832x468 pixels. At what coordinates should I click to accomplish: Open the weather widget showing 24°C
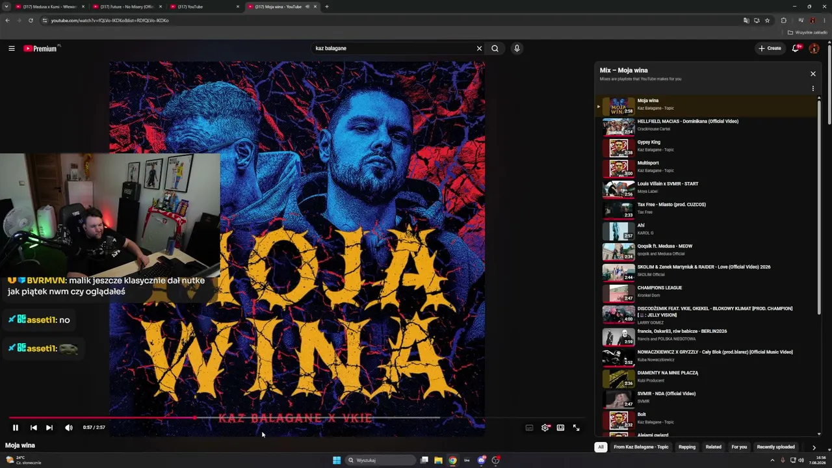pyautogui.click(x=23, y=460)
